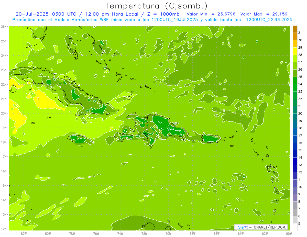
Task: Click the "70W" longitude axis label
Action: 168,233
